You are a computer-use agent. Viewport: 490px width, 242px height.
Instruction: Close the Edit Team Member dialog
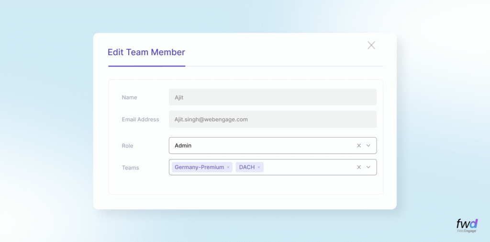(371, 46)
